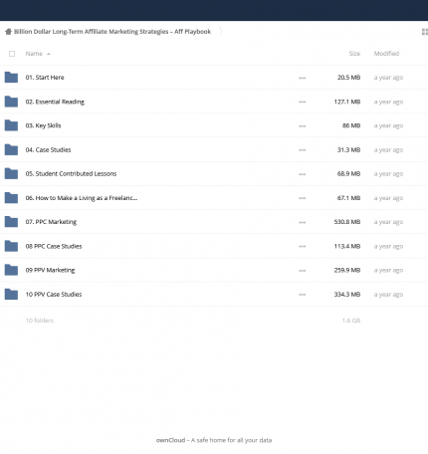Click folder icon for 10 PPV Case Studies
428x454 pixels.
point(11,294)
